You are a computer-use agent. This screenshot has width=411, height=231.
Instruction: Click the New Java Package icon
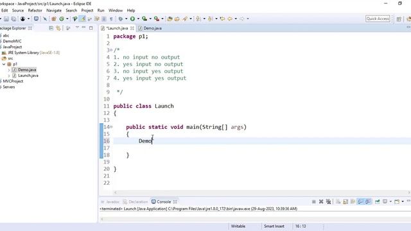point(54,19)
